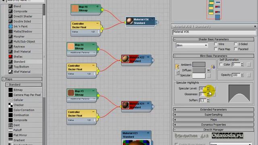Click the Glossiness value field
258x145 pixels.
[x=203, y=94]
